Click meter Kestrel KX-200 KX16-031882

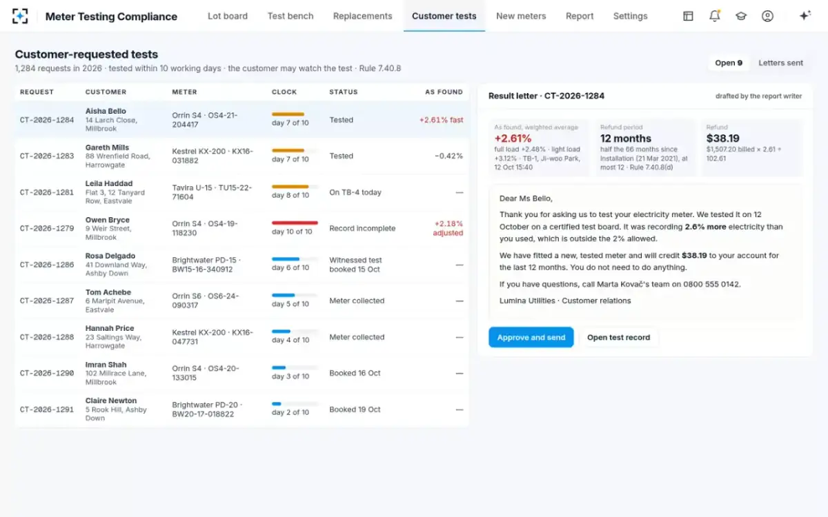pyautogui.click(x=213, y=156)
